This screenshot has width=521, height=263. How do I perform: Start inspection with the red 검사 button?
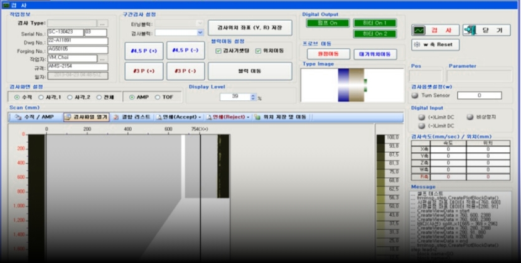click(x=435, y=30)
